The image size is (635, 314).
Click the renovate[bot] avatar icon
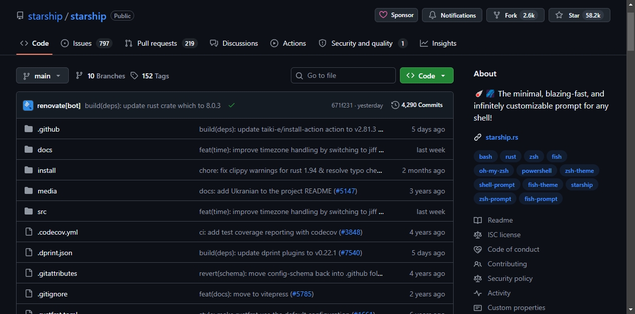(x=28, y=106)
